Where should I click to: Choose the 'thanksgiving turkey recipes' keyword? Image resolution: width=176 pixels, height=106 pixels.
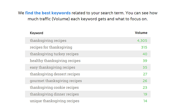[54, 54]
